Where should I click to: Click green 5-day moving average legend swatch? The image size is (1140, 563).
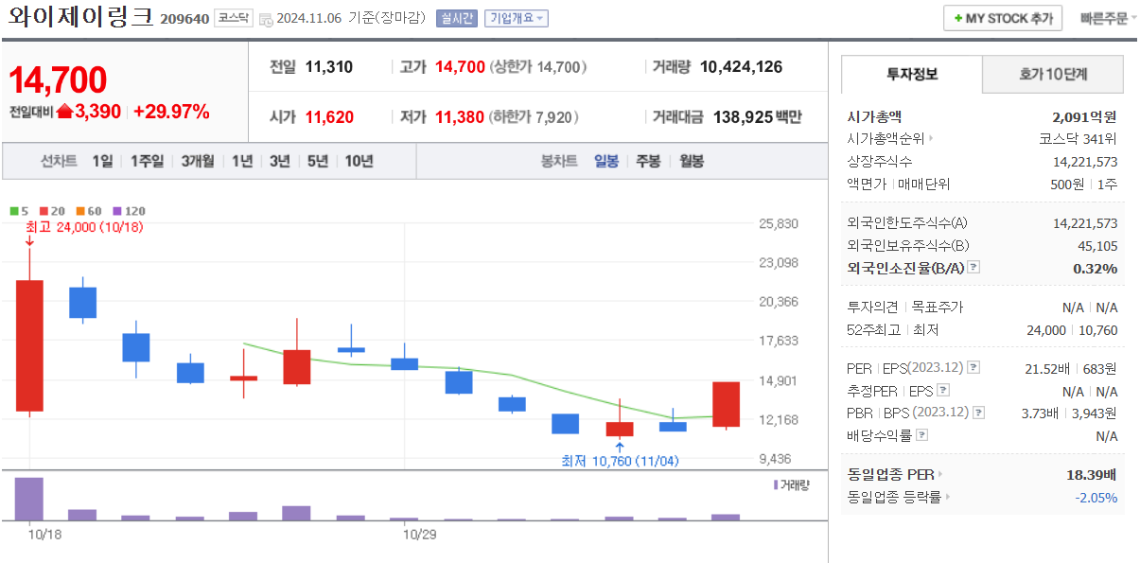tap(14, 211)
